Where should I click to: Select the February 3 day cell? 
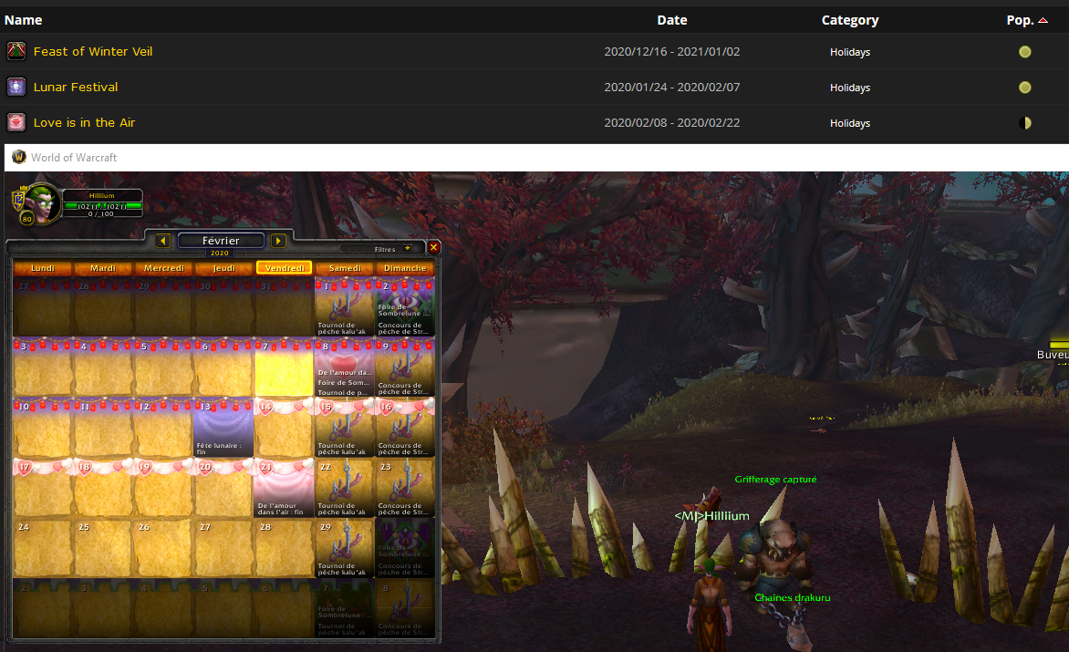click(42, 367)
